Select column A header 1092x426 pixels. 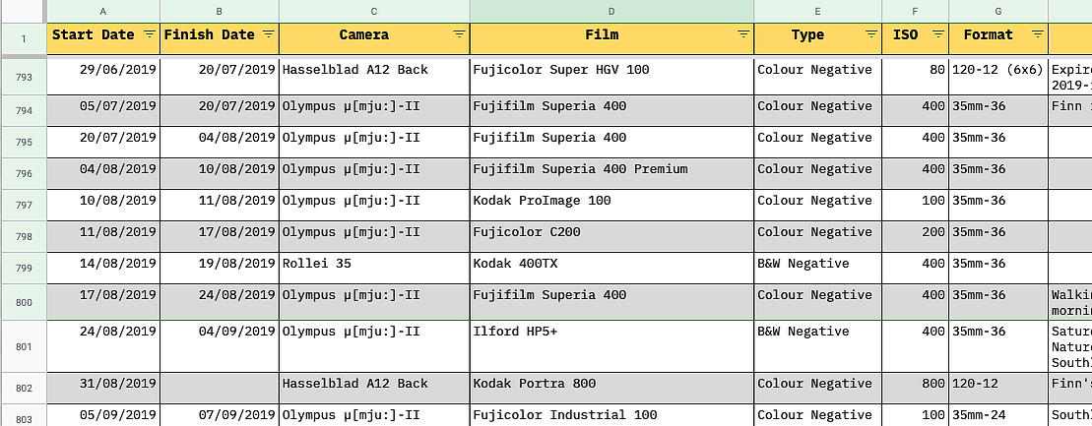tap(103, 11)
